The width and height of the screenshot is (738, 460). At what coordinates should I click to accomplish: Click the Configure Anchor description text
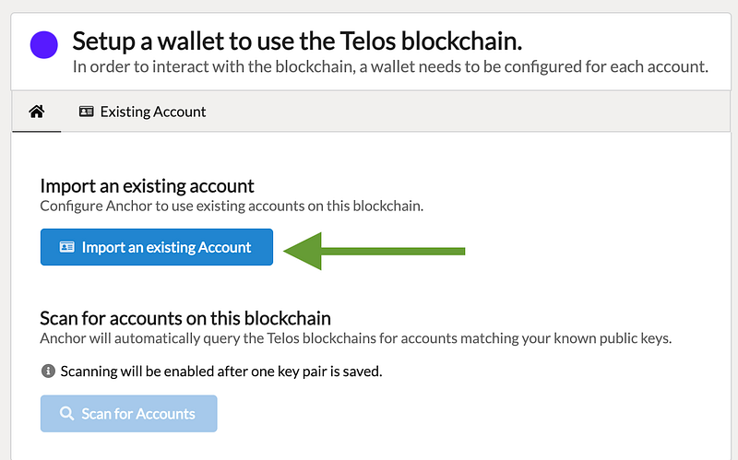(x=232, y=206)
